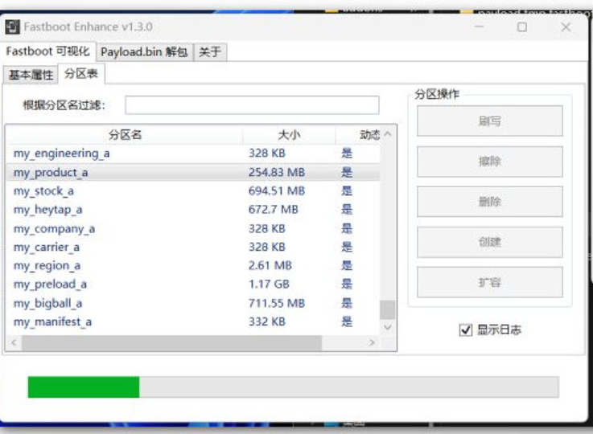
Task: Click the 672.7 MB size cell
Action: pyautogui.click(x=273, y=209)
